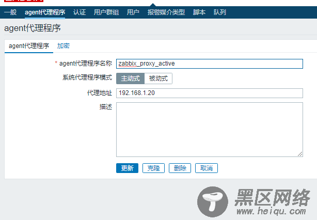Open the 认证 menu item

coord(80,12)
